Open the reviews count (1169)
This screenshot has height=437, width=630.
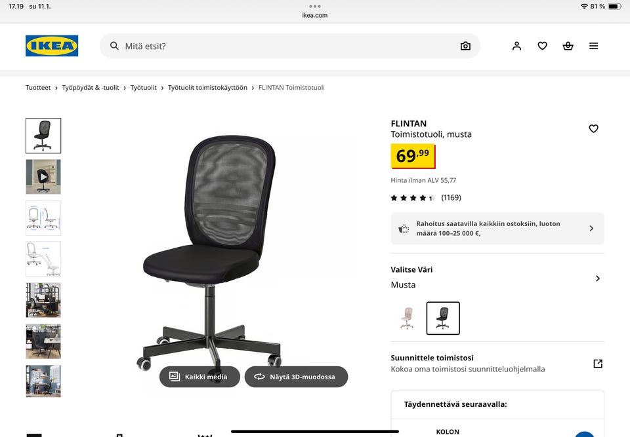point(451,197)
